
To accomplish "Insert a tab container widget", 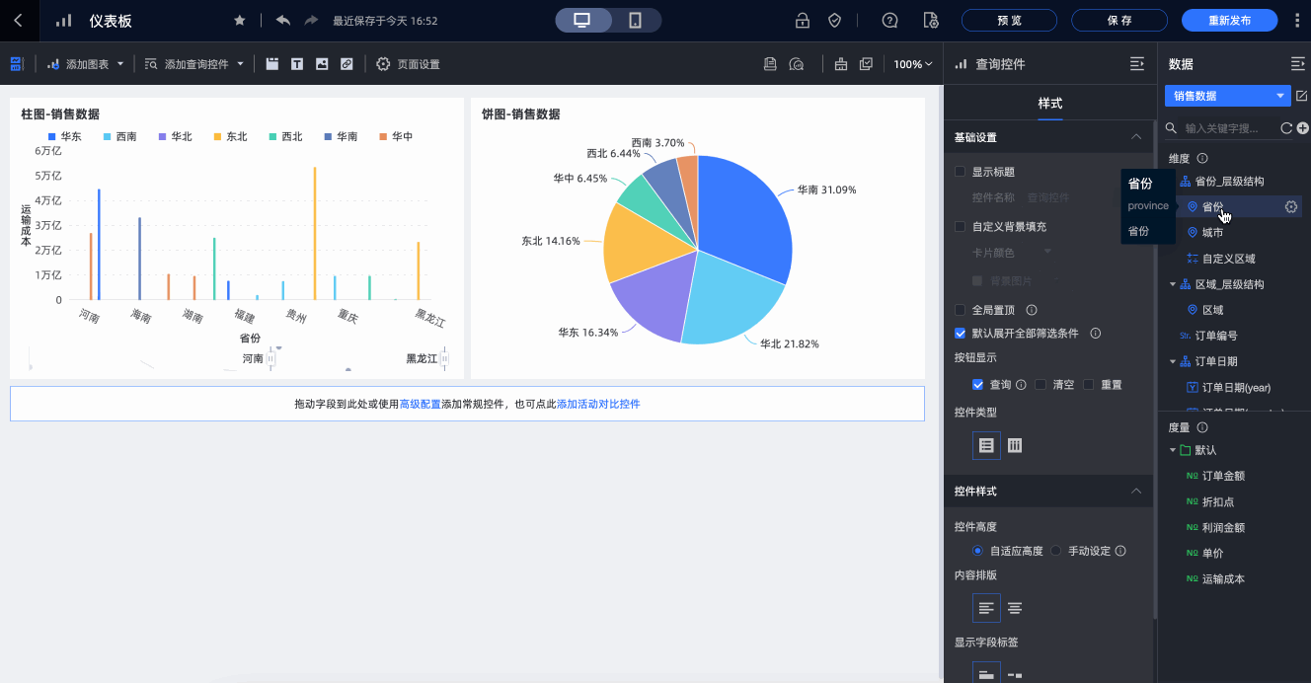I will [271, 64].
